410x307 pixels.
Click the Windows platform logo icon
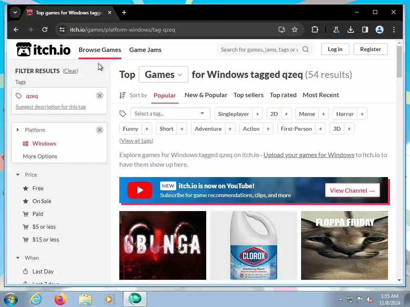[25, 144]
